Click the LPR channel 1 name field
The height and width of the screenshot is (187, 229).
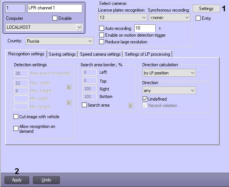[55, 8]
